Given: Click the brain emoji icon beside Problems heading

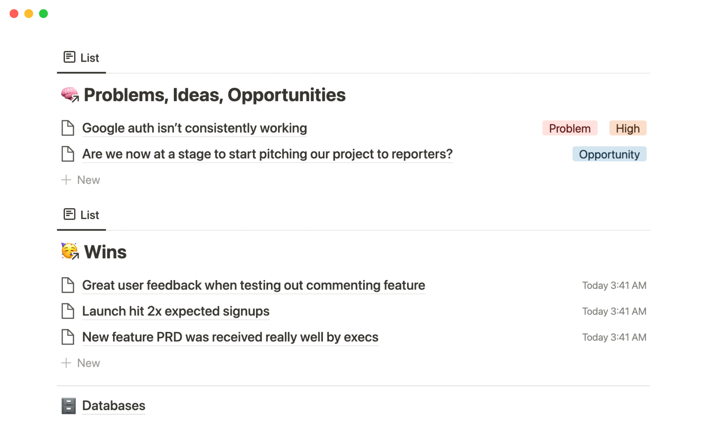Looking at the screenshot, I should point(70,95).
